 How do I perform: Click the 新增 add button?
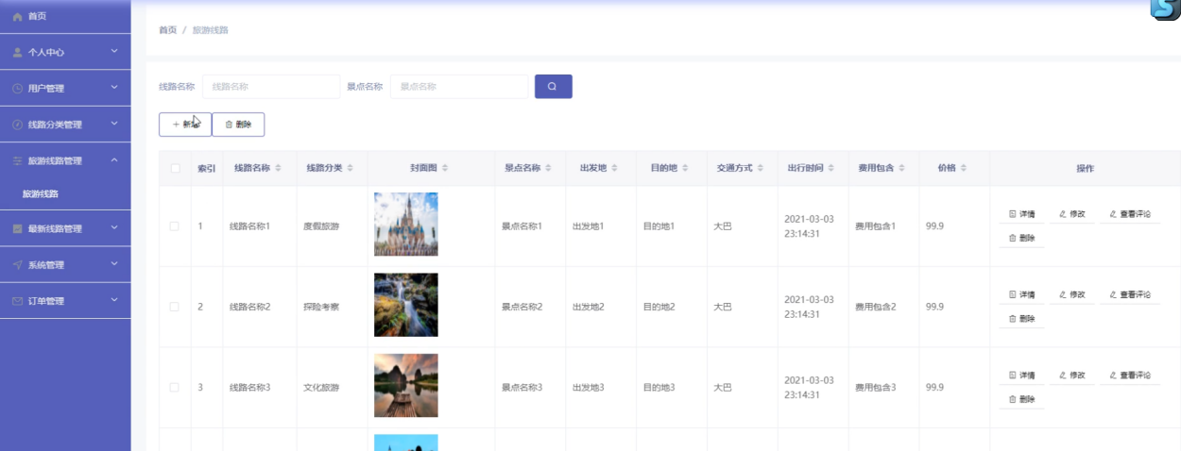pos(185,125)
